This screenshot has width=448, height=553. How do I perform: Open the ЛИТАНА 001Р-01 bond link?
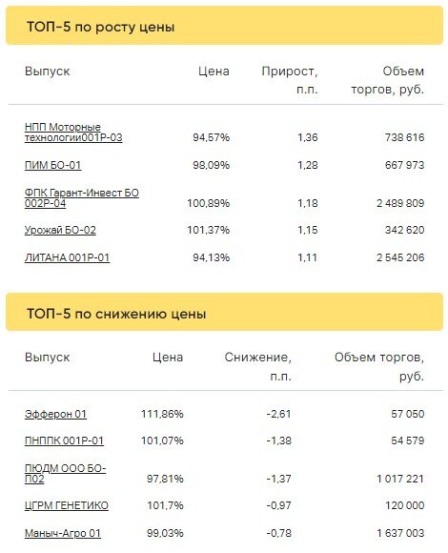click(67, 257)
